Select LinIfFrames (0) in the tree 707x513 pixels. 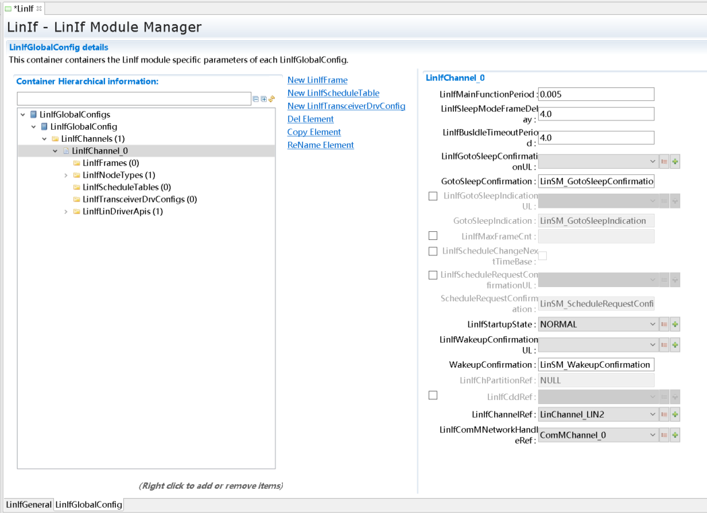pos(110,163)
